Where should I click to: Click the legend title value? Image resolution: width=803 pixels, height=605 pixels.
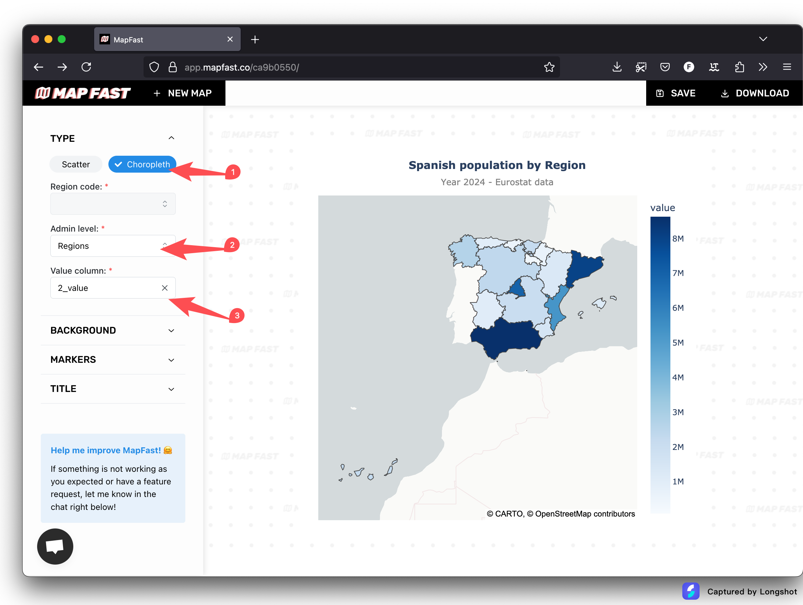(662, 207)
